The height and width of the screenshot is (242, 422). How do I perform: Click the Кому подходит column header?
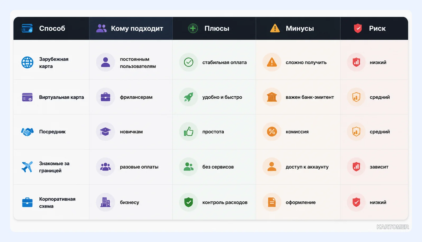(x=131, y=28)
